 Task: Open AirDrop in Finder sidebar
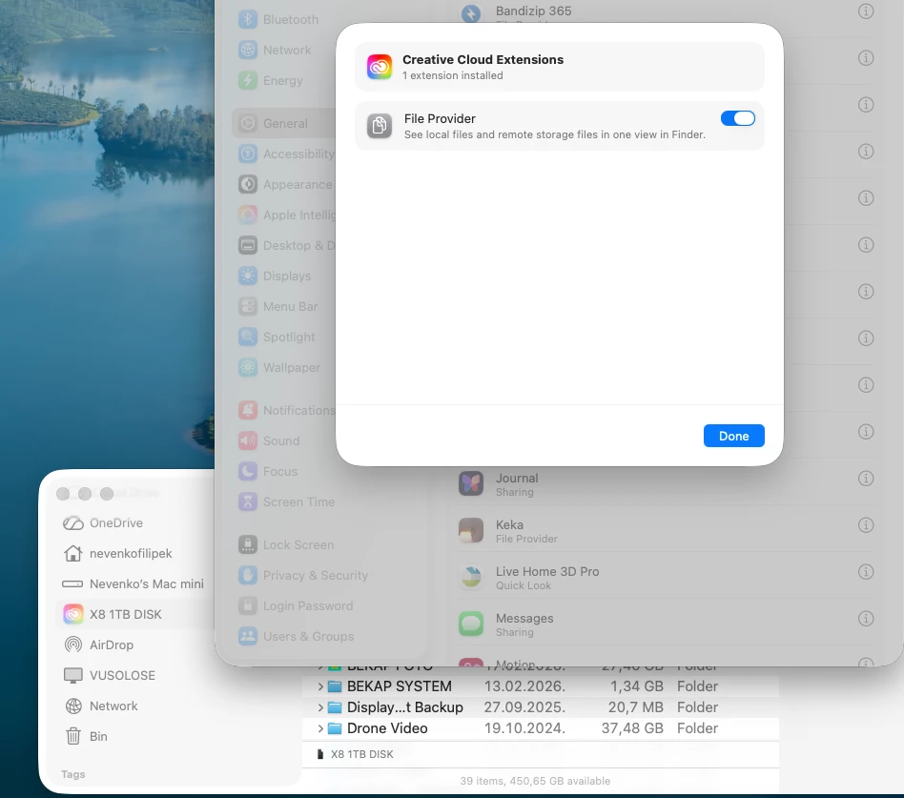(98, 645)
